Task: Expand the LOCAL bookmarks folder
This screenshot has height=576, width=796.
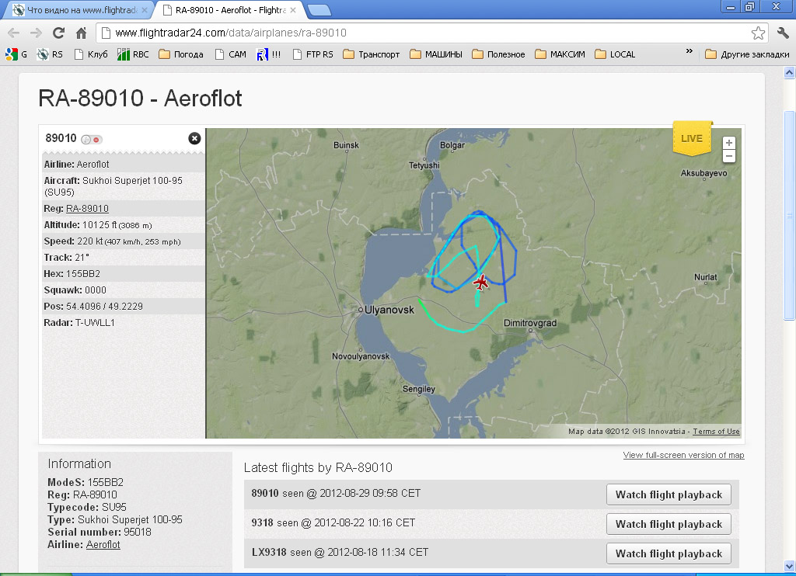Action: [x=615, y=54]
